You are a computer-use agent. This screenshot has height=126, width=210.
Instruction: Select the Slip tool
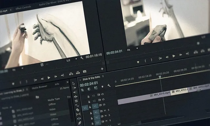[78, 114]
